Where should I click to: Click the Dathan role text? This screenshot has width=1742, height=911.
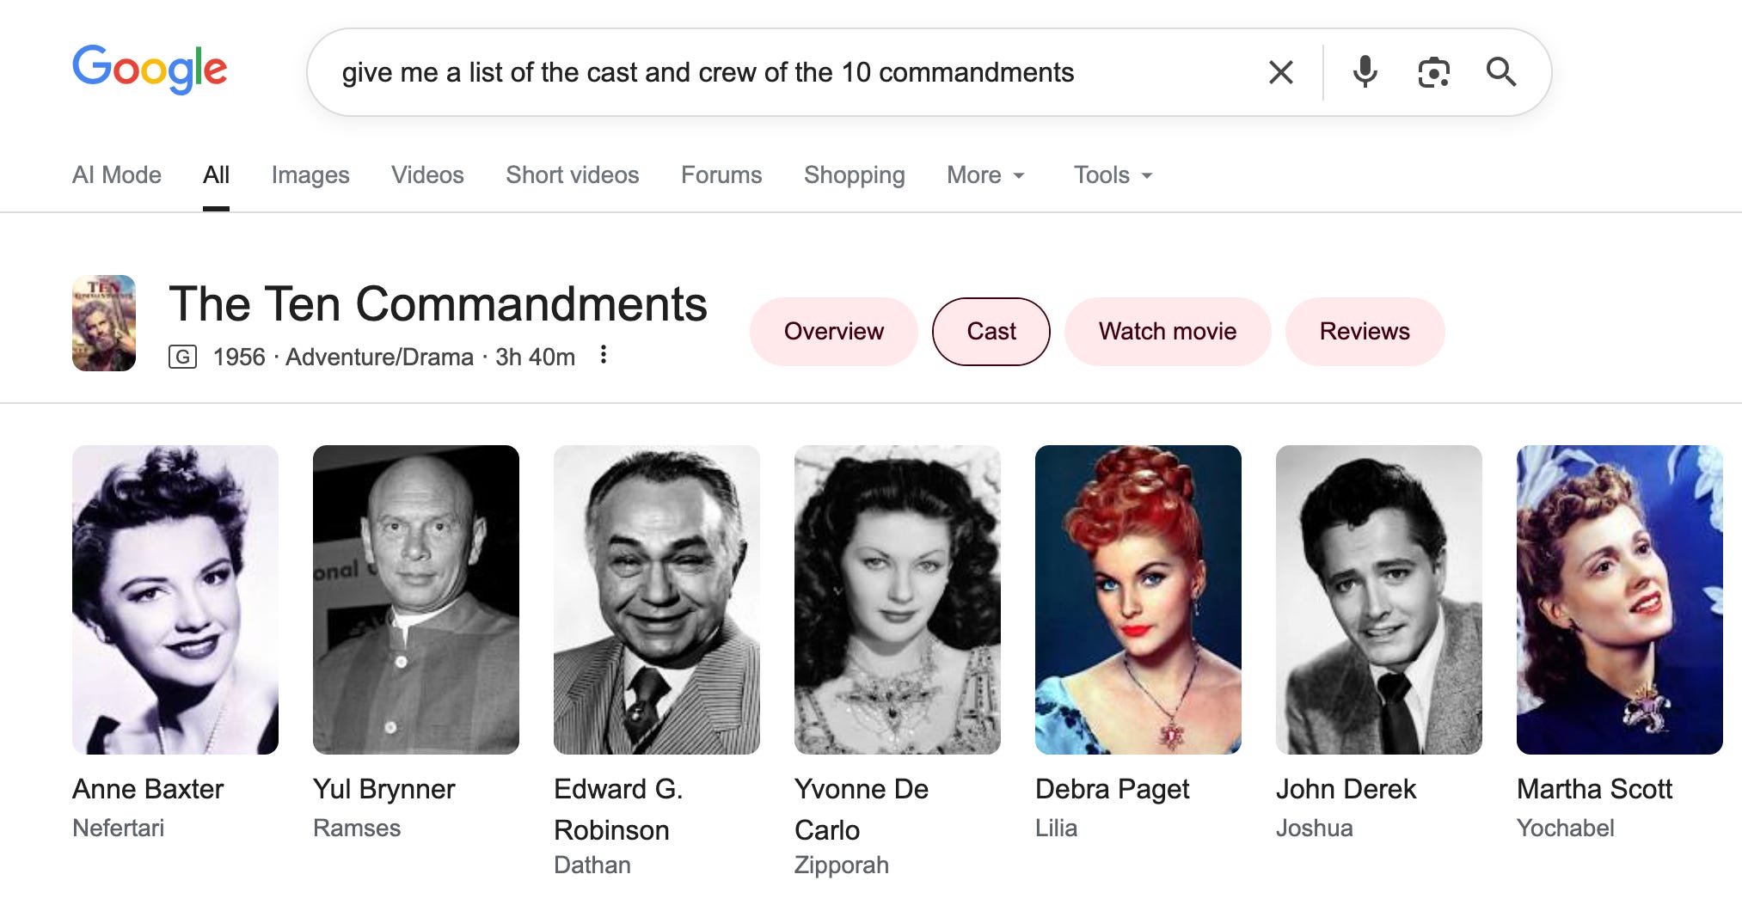[x=592, y=865]
